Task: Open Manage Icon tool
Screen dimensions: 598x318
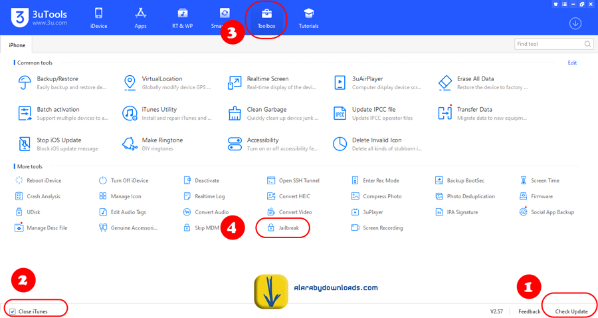Action: (120, 196)
